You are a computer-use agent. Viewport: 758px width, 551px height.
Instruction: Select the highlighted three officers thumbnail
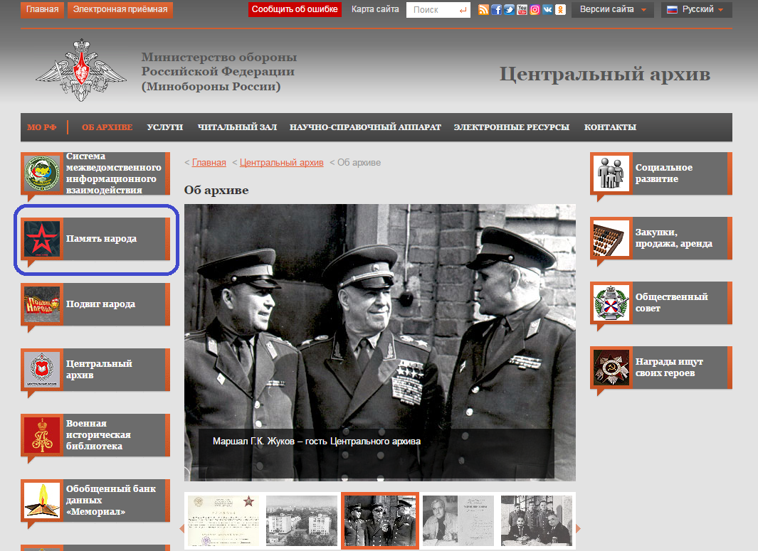(380, 520)
